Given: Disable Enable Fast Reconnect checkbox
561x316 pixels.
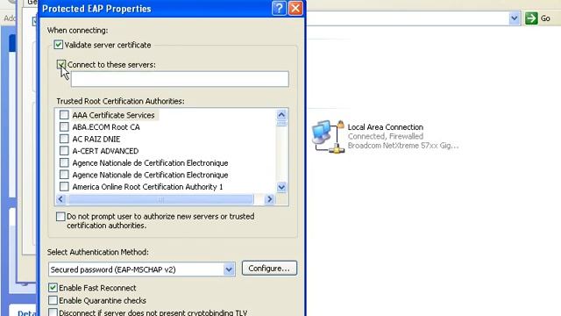Looking at the screenshot, I should pos(53,288).
